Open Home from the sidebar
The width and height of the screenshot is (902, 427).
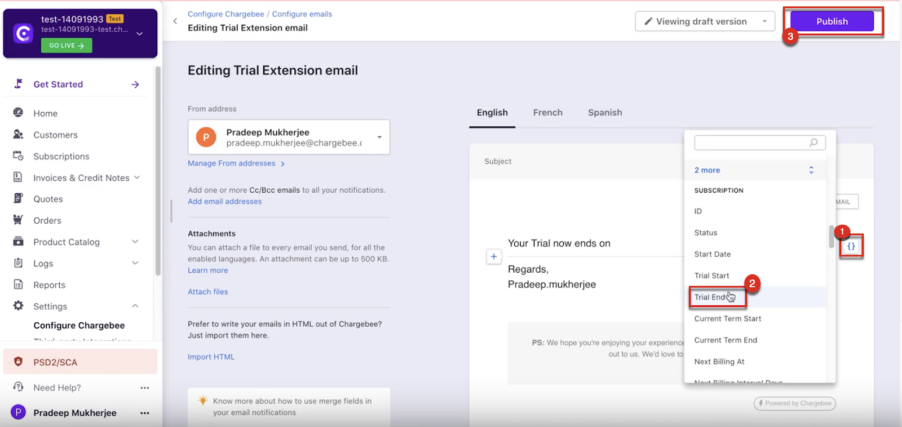(x=45, y=113)
